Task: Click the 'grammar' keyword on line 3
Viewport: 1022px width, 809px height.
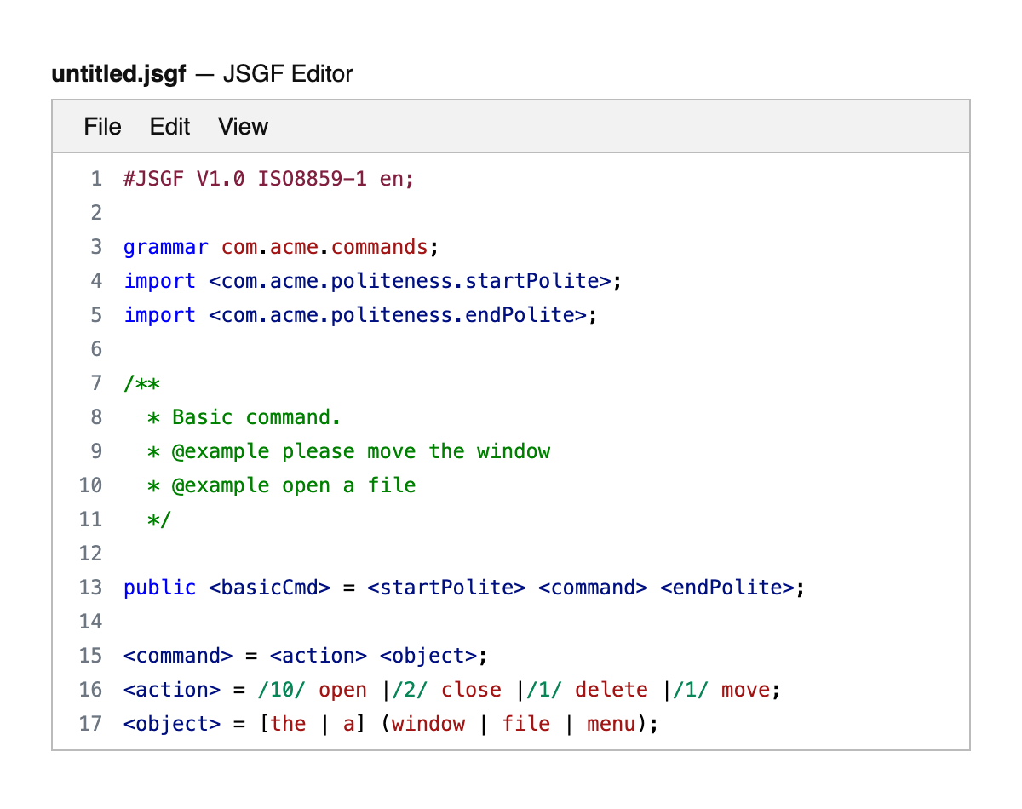Action: click(165, 247)
